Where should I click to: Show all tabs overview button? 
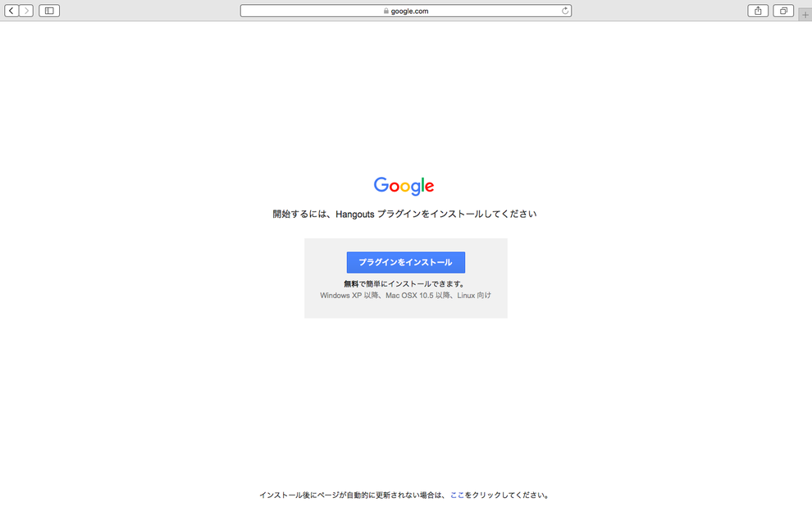783,11
